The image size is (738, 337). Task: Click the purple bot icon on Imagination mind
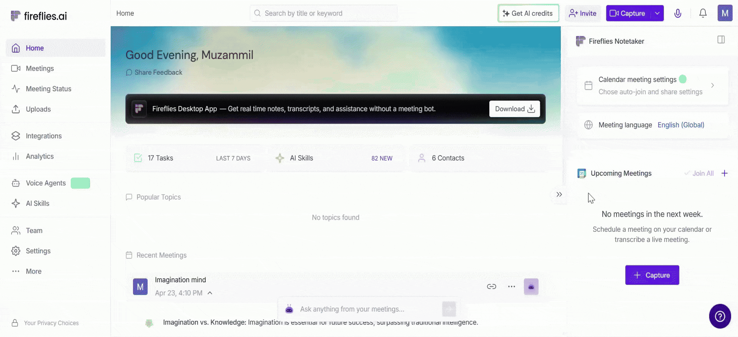click(x=531, y=287)
